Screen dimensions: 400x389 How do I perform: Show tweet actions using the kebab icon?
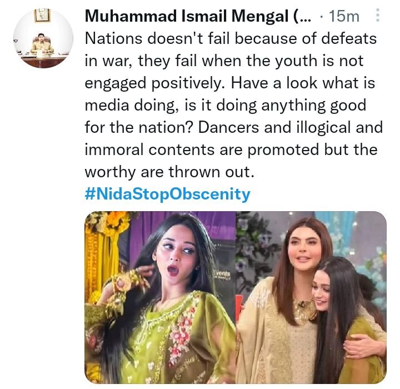point(378,17)
